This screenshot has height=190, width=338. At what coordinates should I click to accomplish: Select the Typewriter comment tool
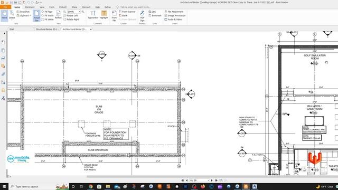click(x=93, y=15)
